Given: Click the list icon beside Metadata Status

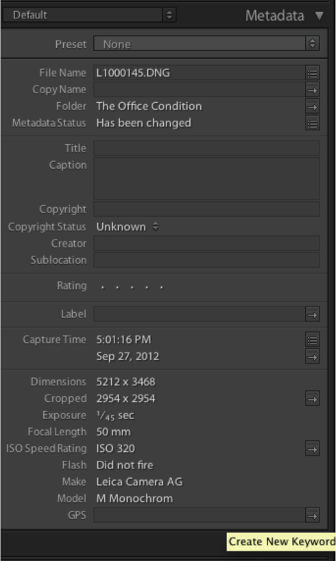Looking at the screenshot, I should (313, 123).
